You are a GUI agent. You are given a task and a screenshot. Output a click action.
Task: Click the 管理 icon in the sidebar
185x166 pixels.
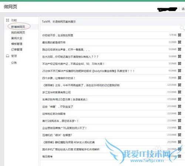point(7,56)
